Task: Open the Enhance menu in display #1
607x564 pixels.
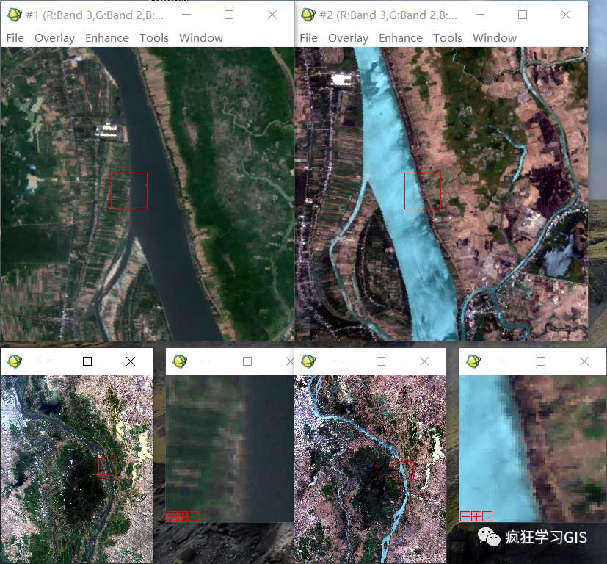Action: [x=107, y=38]
